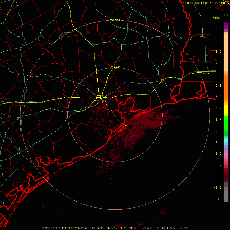Screen dimensions: 230x230
Task: Click the KHGX station identifier in caption
Action: 147,228
